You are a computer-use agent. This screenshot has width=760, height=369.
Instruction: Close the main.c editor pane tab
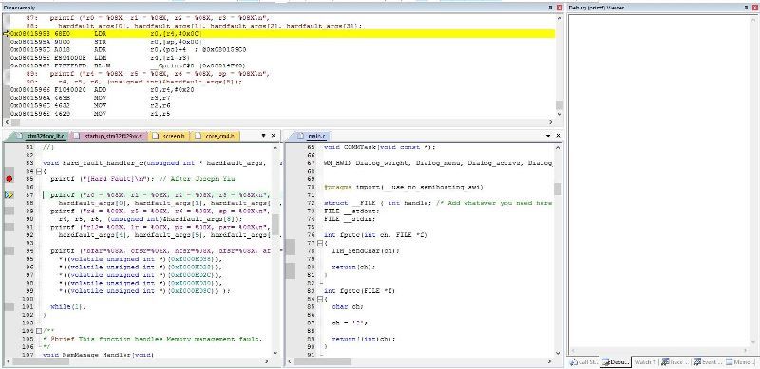(x=558, y=136)
